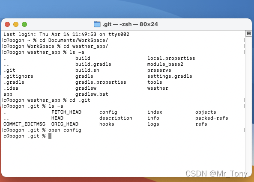Click the 'description' entry

tap(116, 118)
